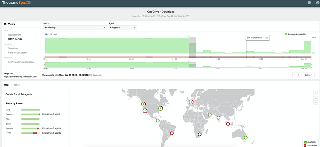320x147 pixels.
Task: Click the ThousandEyes logo
Action: (15, 3)
